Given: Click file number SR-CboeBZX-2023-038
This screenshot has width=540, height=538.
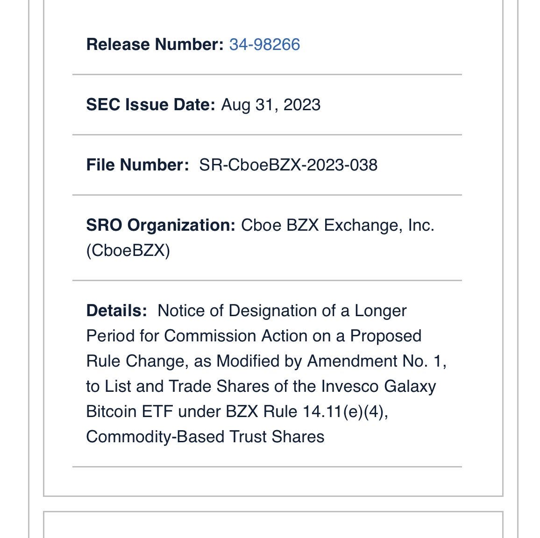Looking at the screenshot, I should pos(288,164).
